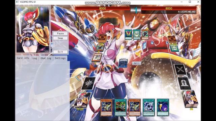Select first orange monster card in your hand

point(106,108)
